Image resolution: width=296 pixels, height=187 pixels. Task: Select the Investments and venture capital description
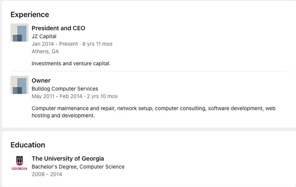coord(71,63)
